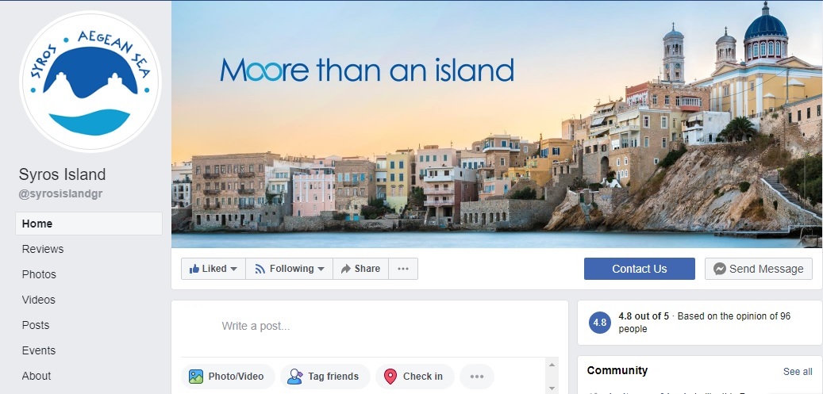
Task: Expand the Following options dropdown
Action: click(289, 269)
